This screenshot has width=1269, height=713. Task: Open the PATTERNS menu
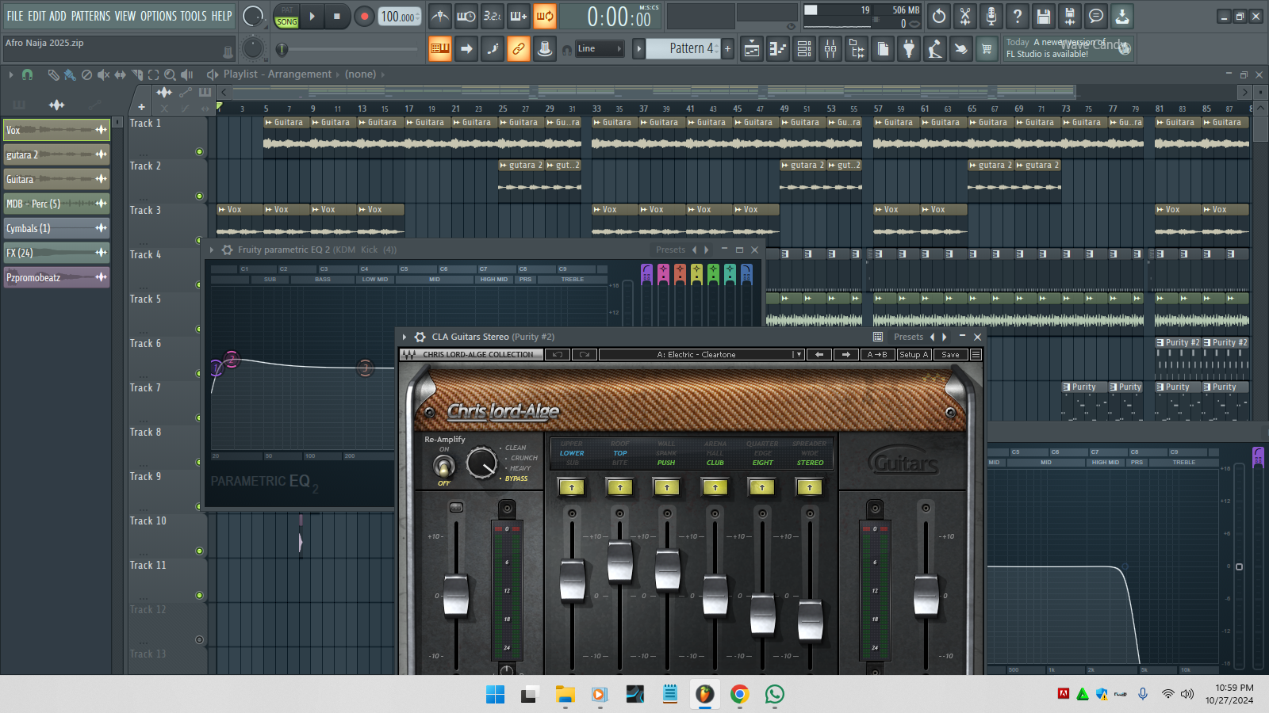tap(90, 16)
